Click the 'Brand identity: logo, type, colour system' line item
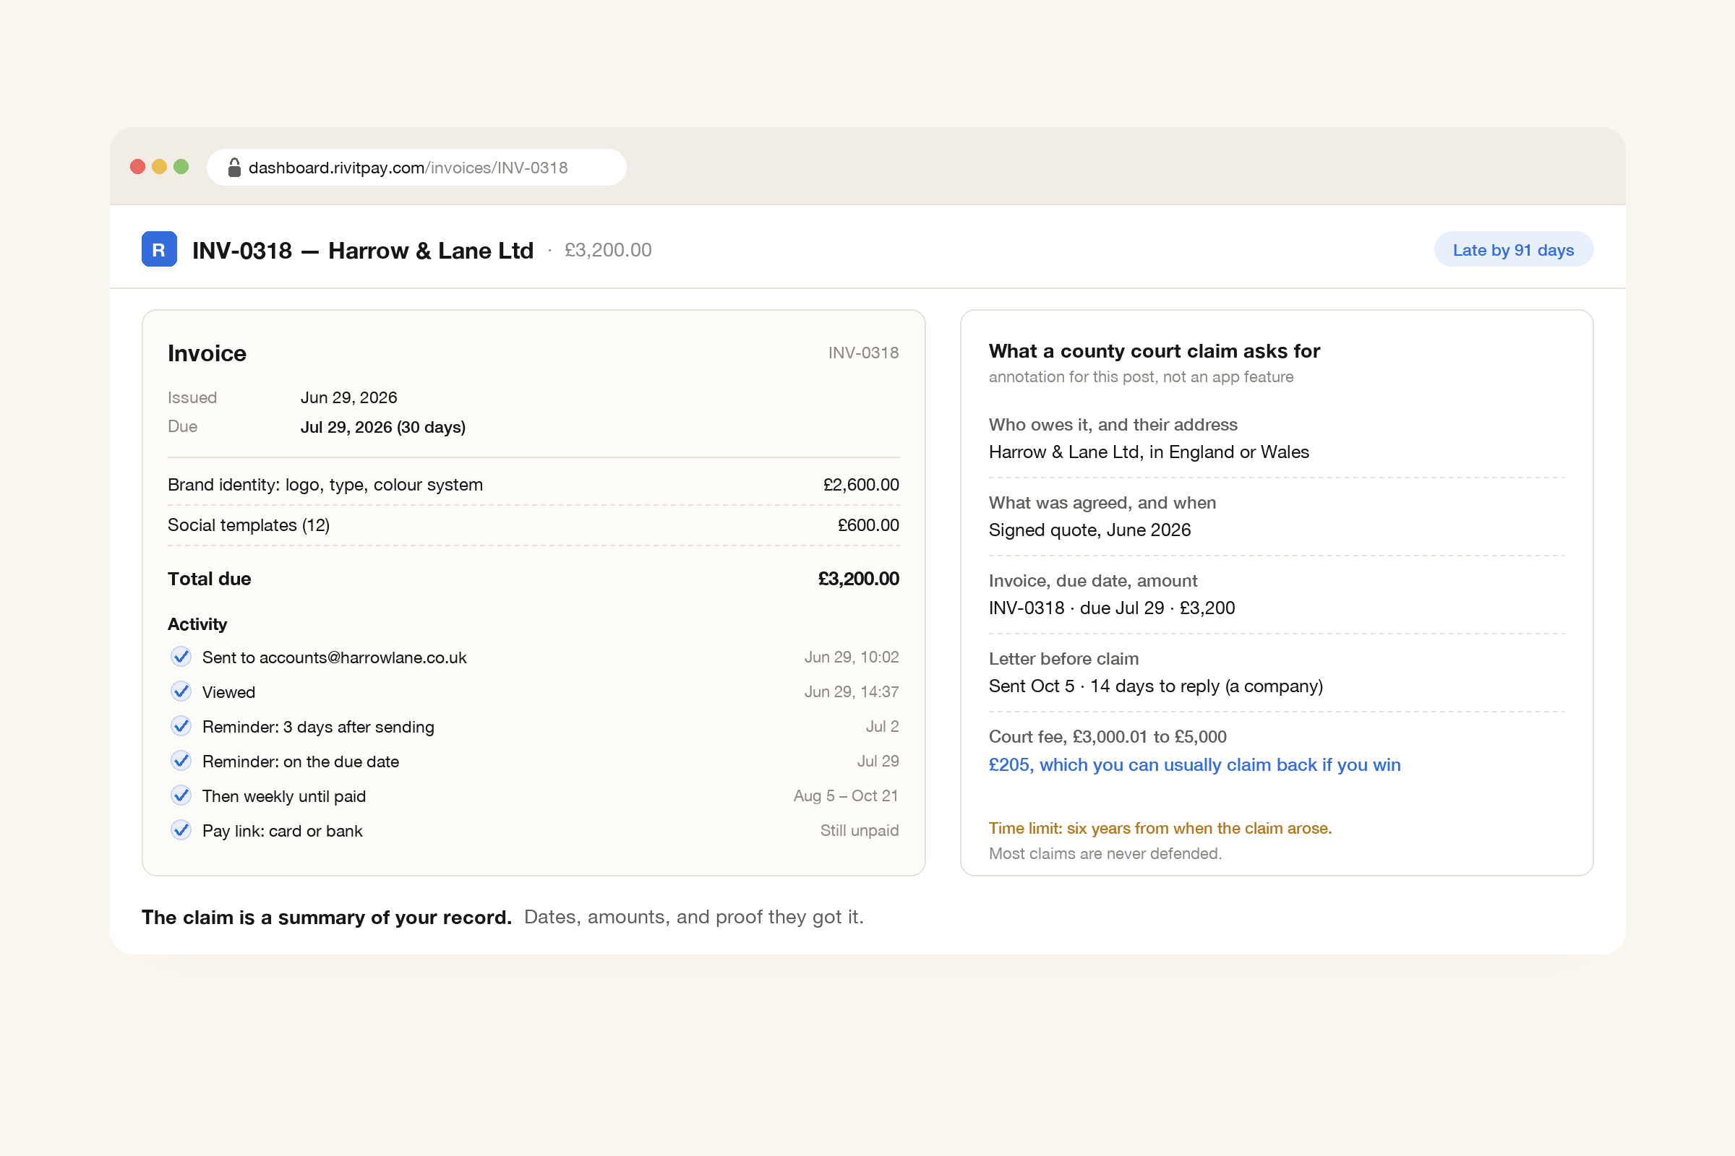1735x1156 pixels. pyautogui.click(x=325, y=484)
